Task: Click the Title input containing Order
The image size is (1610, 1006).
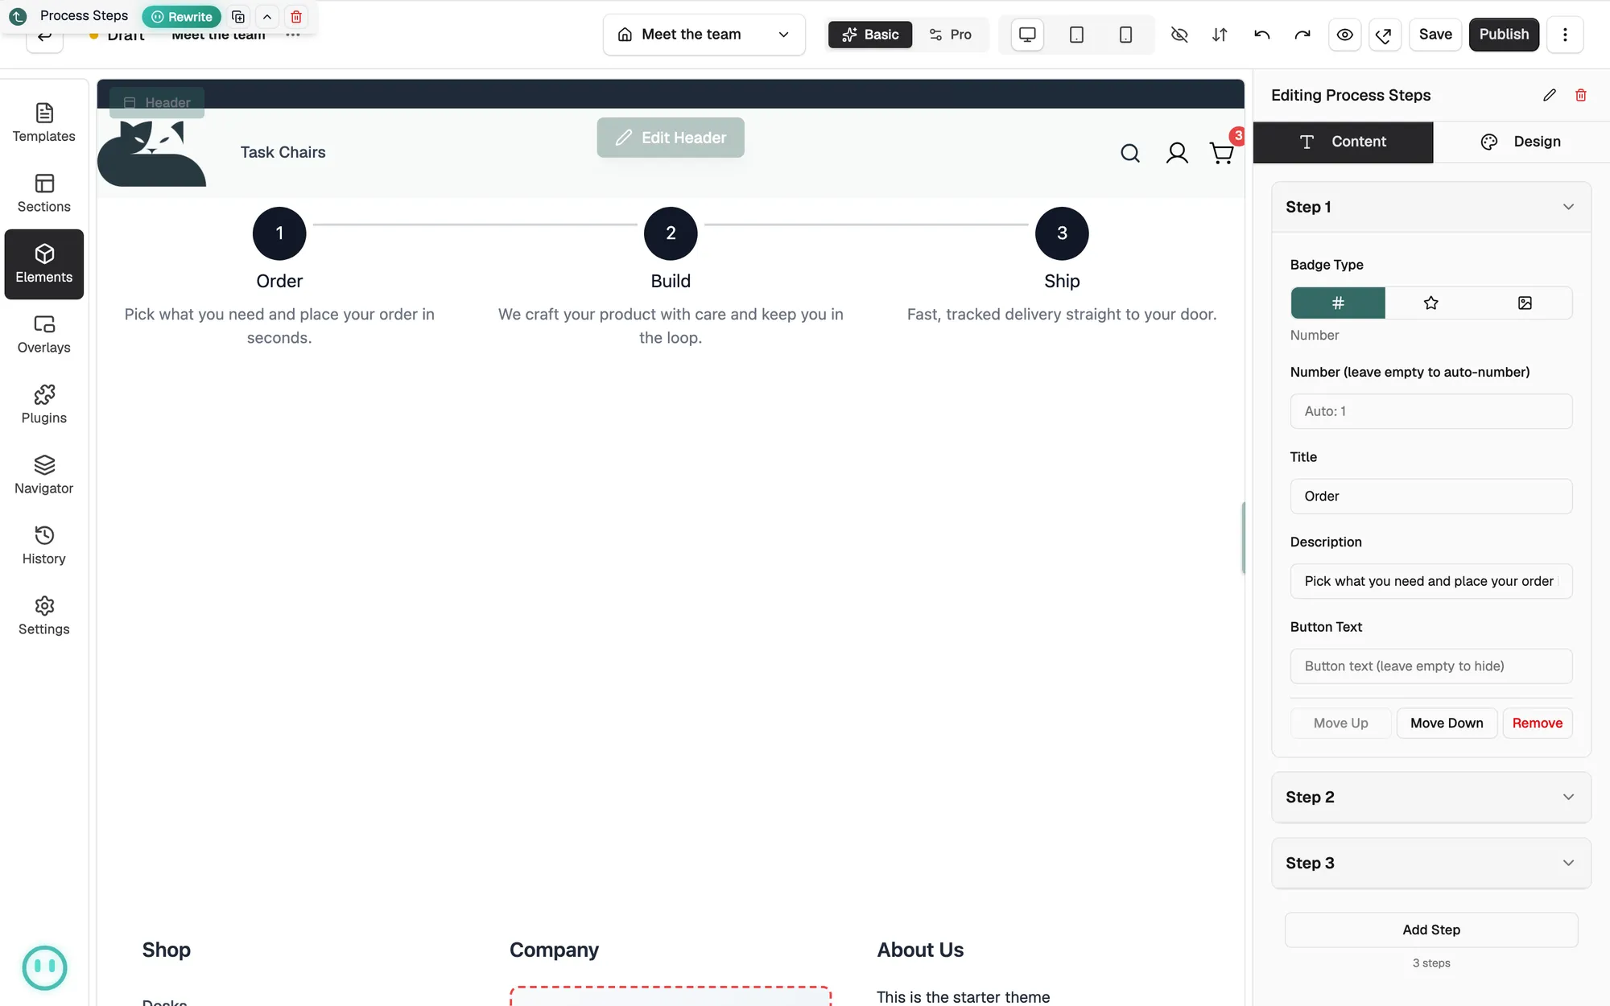Action: click(1431, 497)
